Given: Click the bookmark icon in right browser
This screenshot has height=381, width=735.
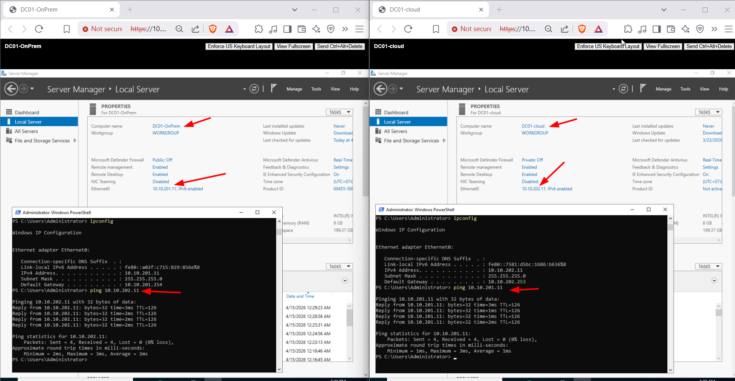Looking at the screenshot, I should [x=436, y=29].
